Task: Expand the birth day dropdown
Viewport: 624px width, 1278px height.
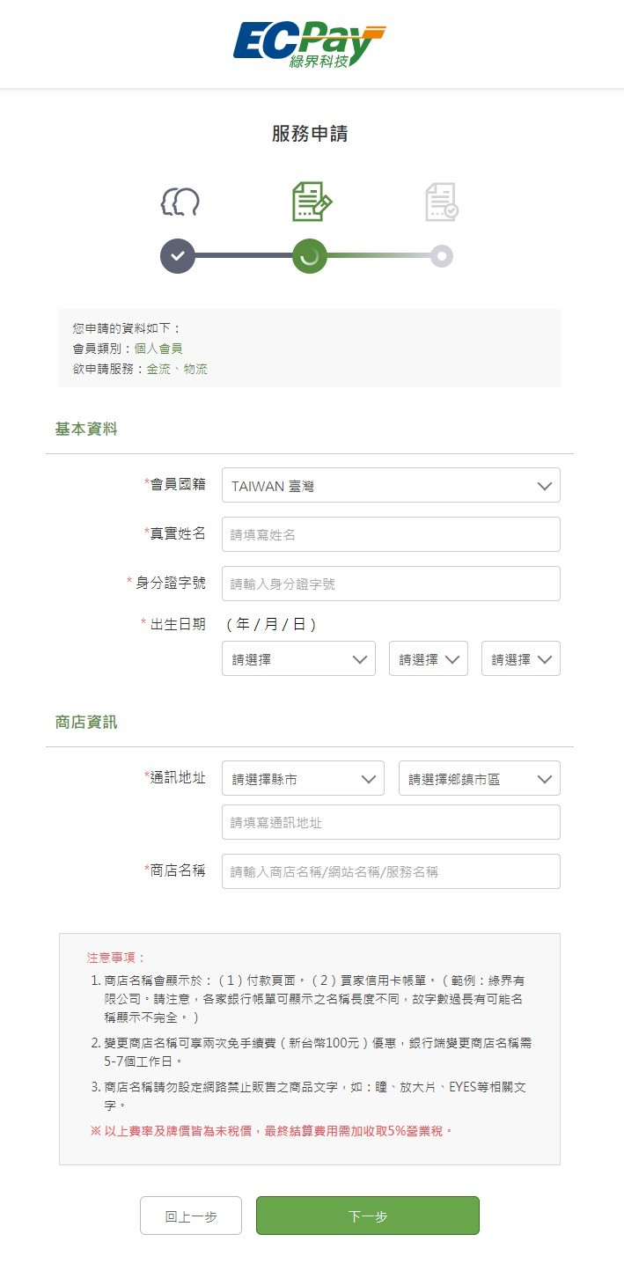Action: [x=520, y=658]
